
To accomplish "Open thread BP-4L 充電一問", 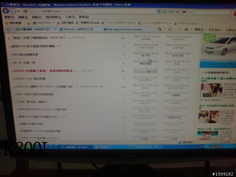I will pyautogui.click(x=24, y=63).
